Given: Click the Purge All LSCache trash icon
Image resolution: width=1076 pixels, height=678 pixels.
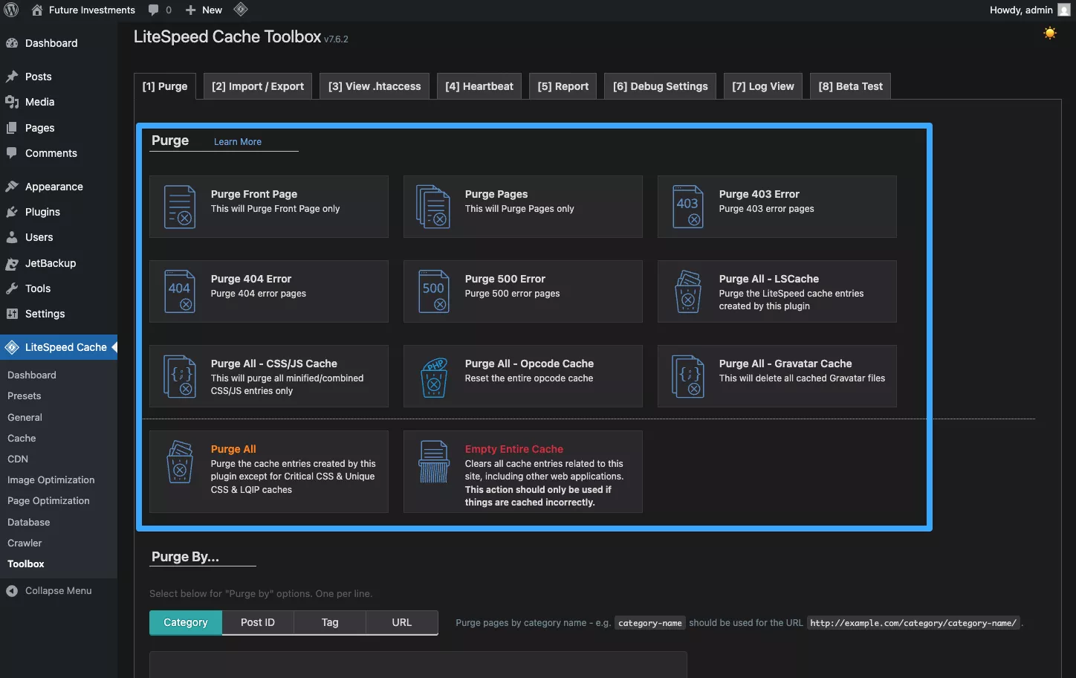Looking at the screenshot, I should (687, 291).
